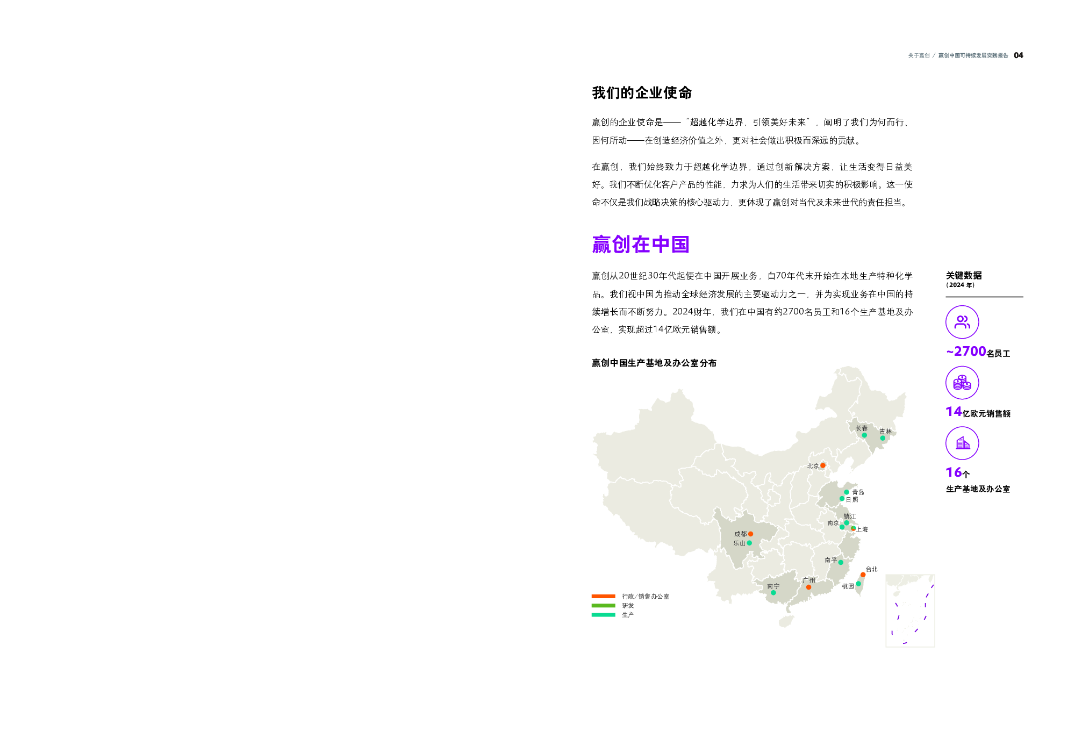Screen dimensions: 1082x739
Task: Click the employees people icon
Action: point(962,322)
